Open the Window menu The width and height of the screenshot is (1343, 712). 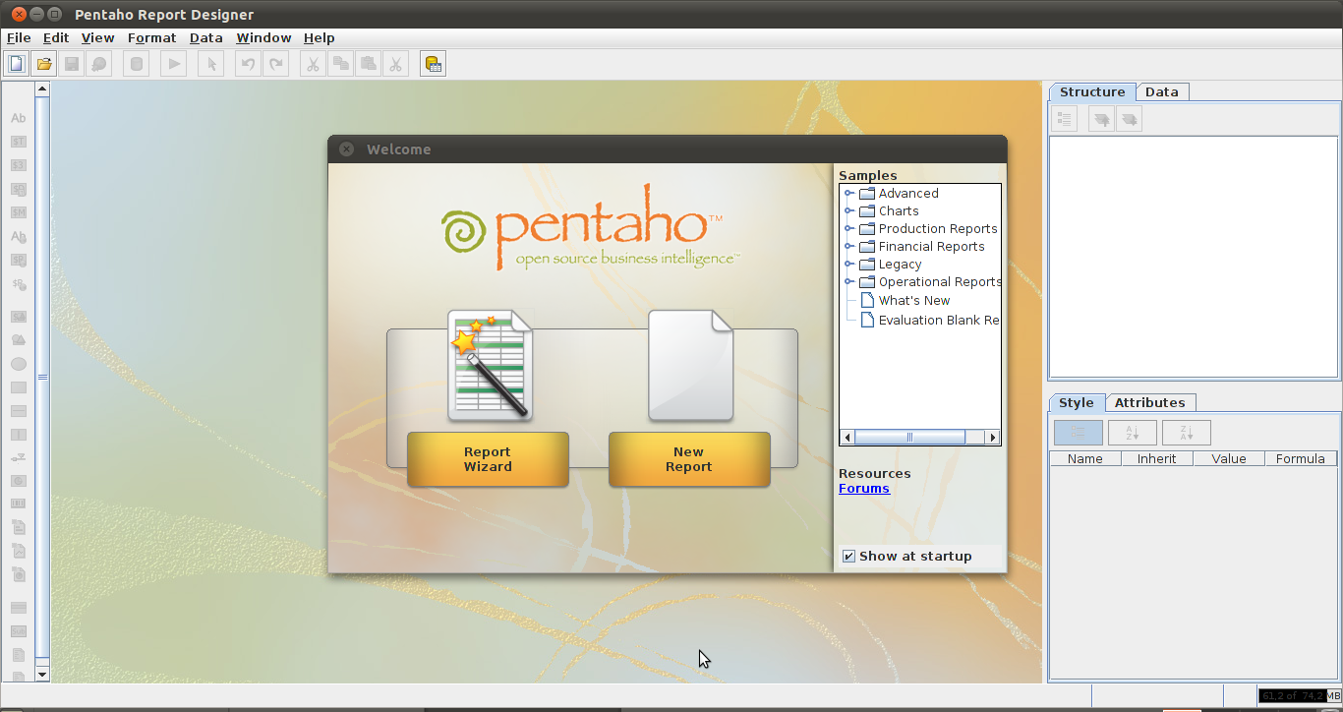[x=263, y=37]
